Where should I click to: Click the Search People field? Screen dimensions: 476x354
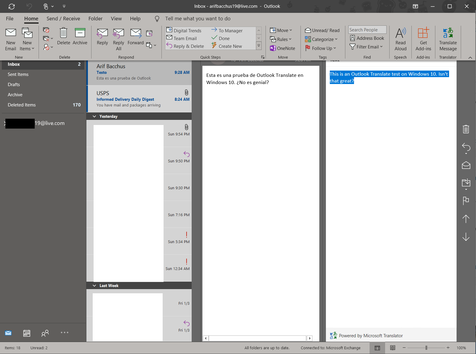(x=367, y=30)
